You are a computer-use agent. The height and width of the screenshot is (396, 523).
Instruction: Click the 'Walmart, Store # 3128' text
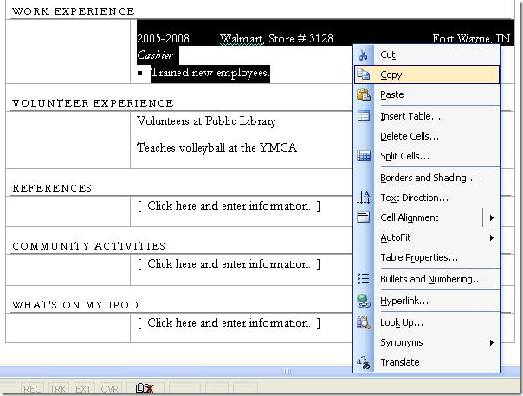click(x=276, y=38)
